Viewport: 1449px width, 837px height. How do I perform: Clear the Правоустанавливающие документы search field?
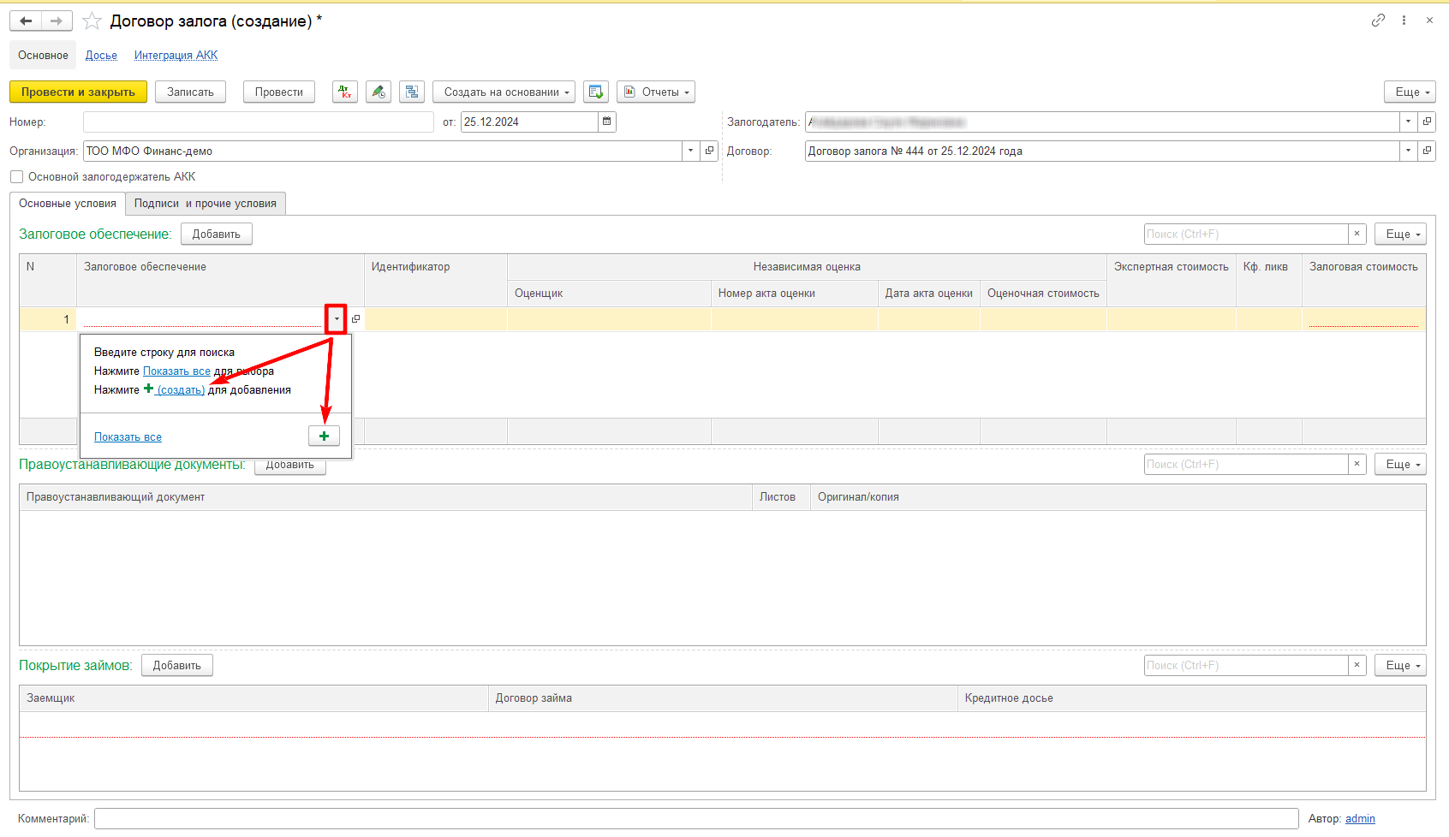(1357, 464)
